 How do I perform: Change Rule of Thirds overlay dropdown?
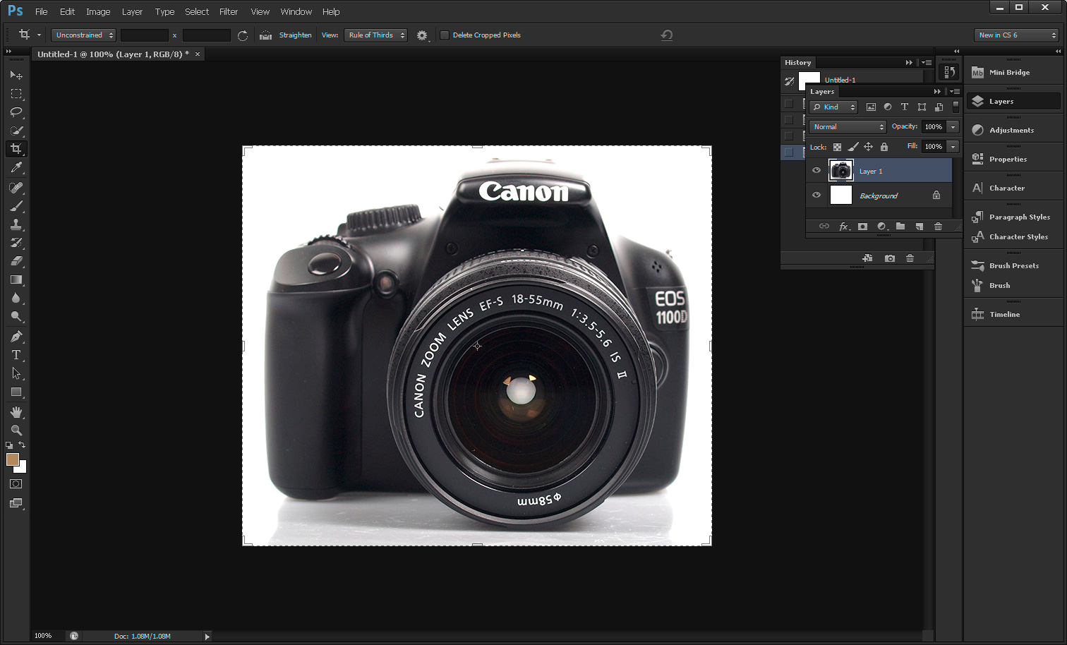click(x=375, y=35)
